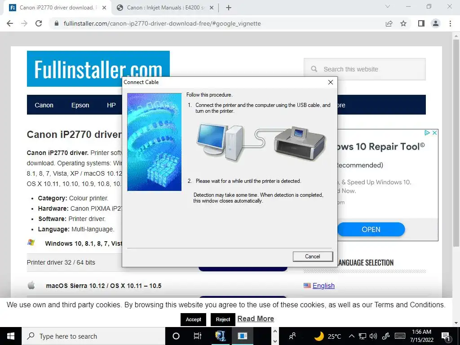Open the Epson navigation menu item

click(x=80, y=105)
